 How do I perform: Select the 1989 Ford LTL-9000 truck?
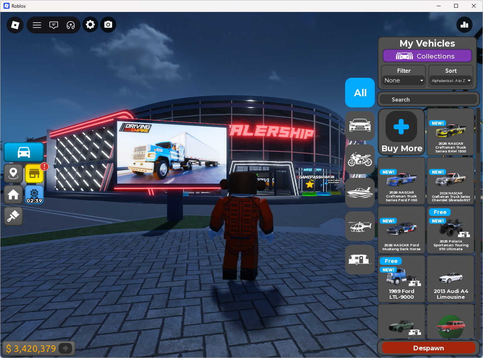point(402,279)
